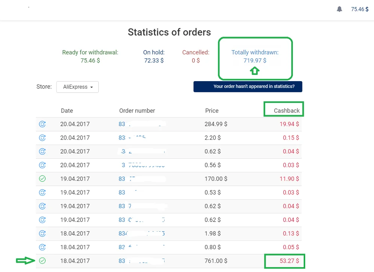
Task: Click pending status icon for 1.98 $ order
Action: click(x=42, y=233)
